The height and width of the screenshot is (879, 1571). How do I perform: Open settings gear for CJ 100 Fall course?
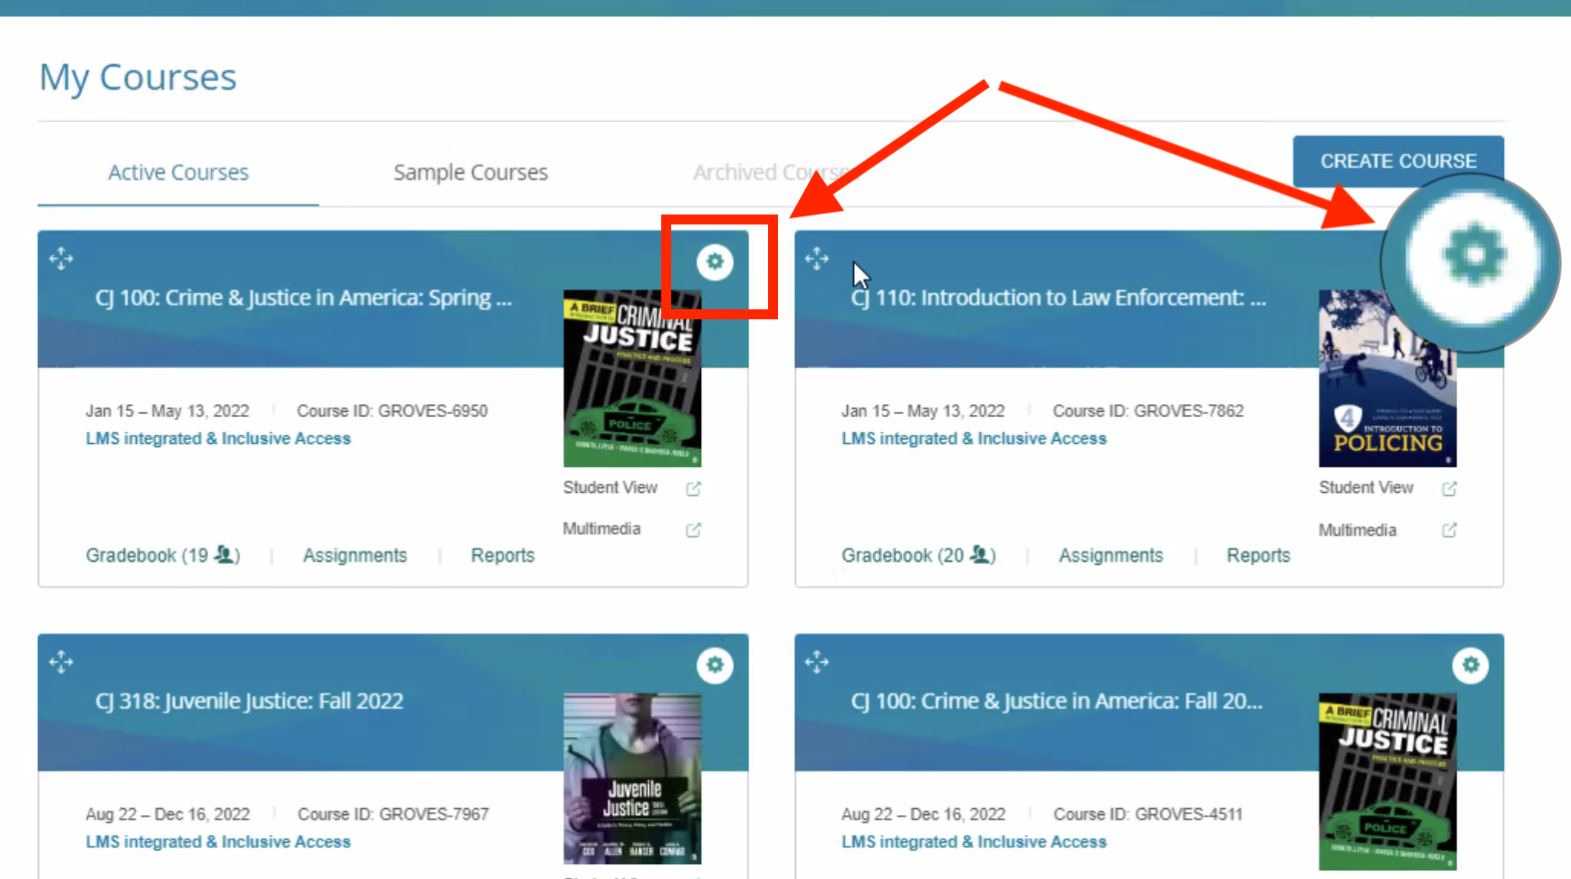coord(1470,665)
